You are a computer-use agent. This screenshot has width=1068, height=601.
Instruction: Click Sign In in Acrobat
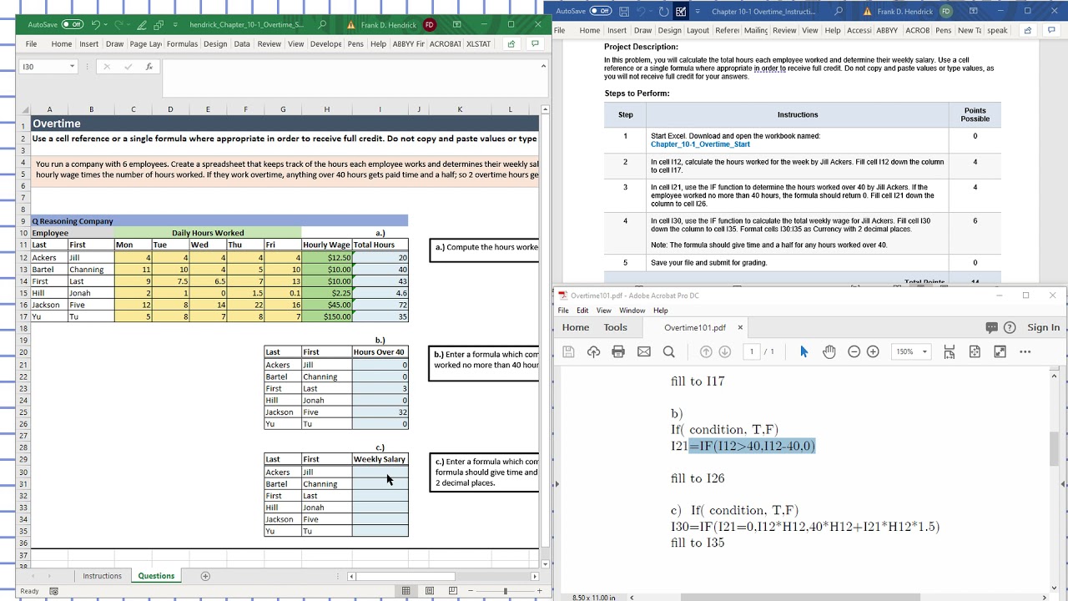[x=1043, y=327]
